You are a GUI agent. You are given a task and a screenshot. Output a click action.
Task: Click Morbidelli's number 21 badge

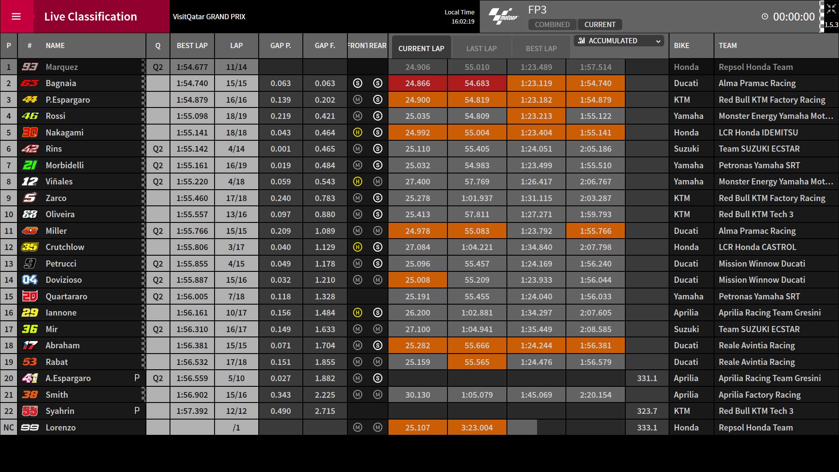click(x=30, y=165)
